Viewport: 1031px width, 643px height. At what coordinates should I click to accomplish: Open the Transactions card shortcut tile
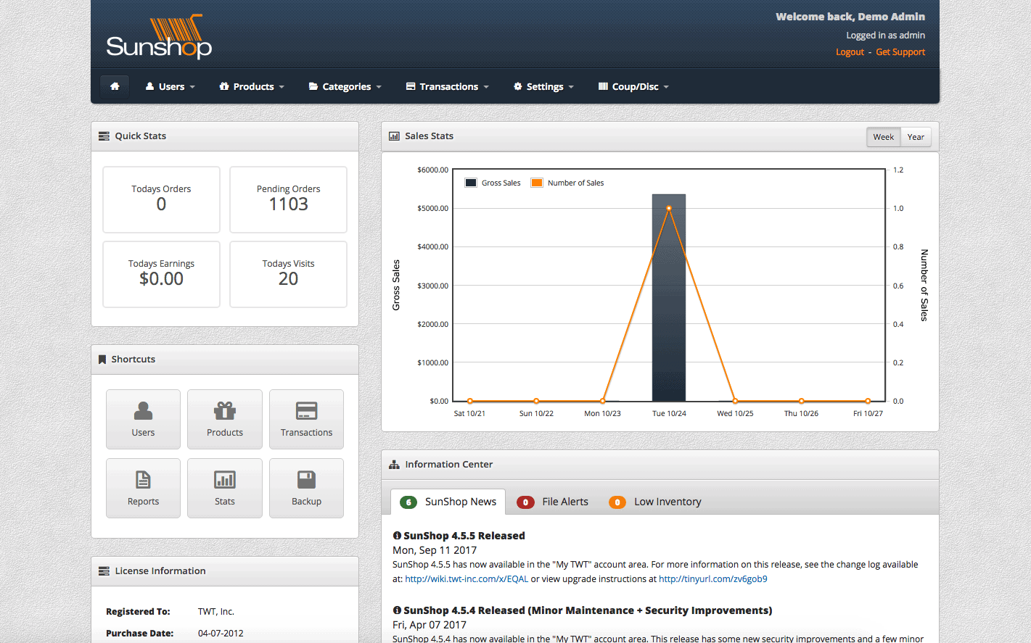pos(306,419)
